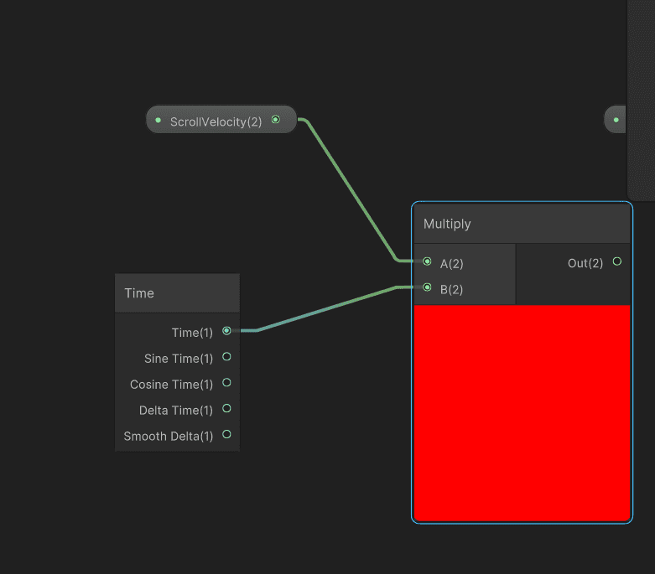Click the Sine Time(1) output port

226,357
